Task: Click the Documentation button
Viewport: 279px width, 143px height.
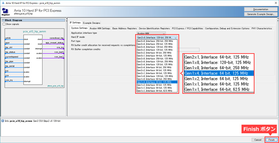Action: [261, 9]
